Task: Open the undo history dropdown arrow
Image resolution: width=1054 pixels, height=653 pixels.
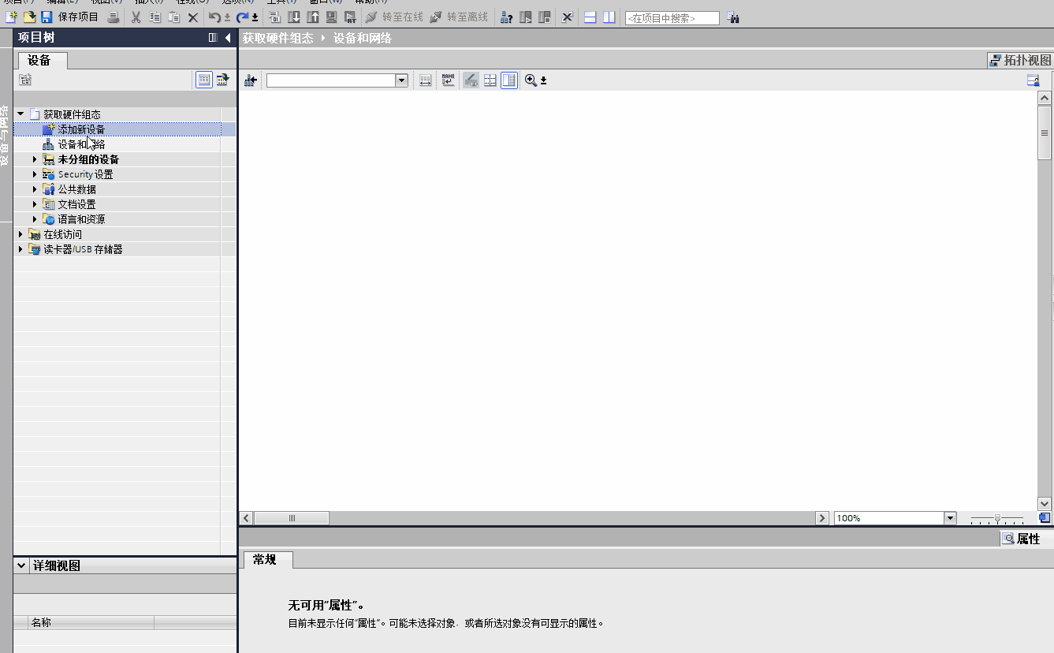Action: pos(228,17)
